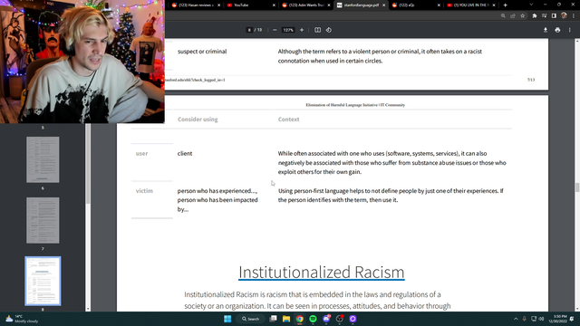Click the fit to page icon

click(317, 30)
